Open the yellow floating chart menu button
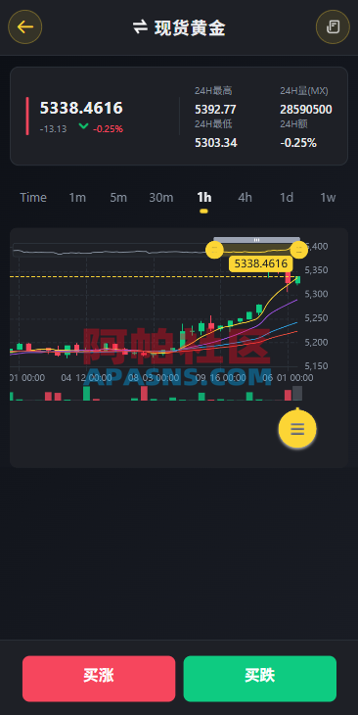 coord(297,429)
